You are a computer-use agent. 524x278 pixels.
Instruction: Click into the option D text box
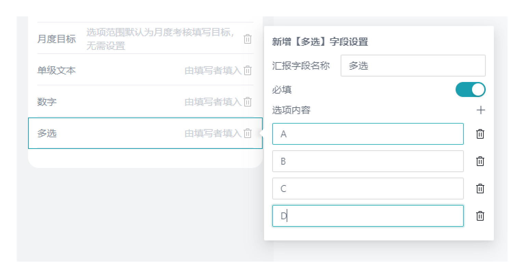[x=368, y=216]
